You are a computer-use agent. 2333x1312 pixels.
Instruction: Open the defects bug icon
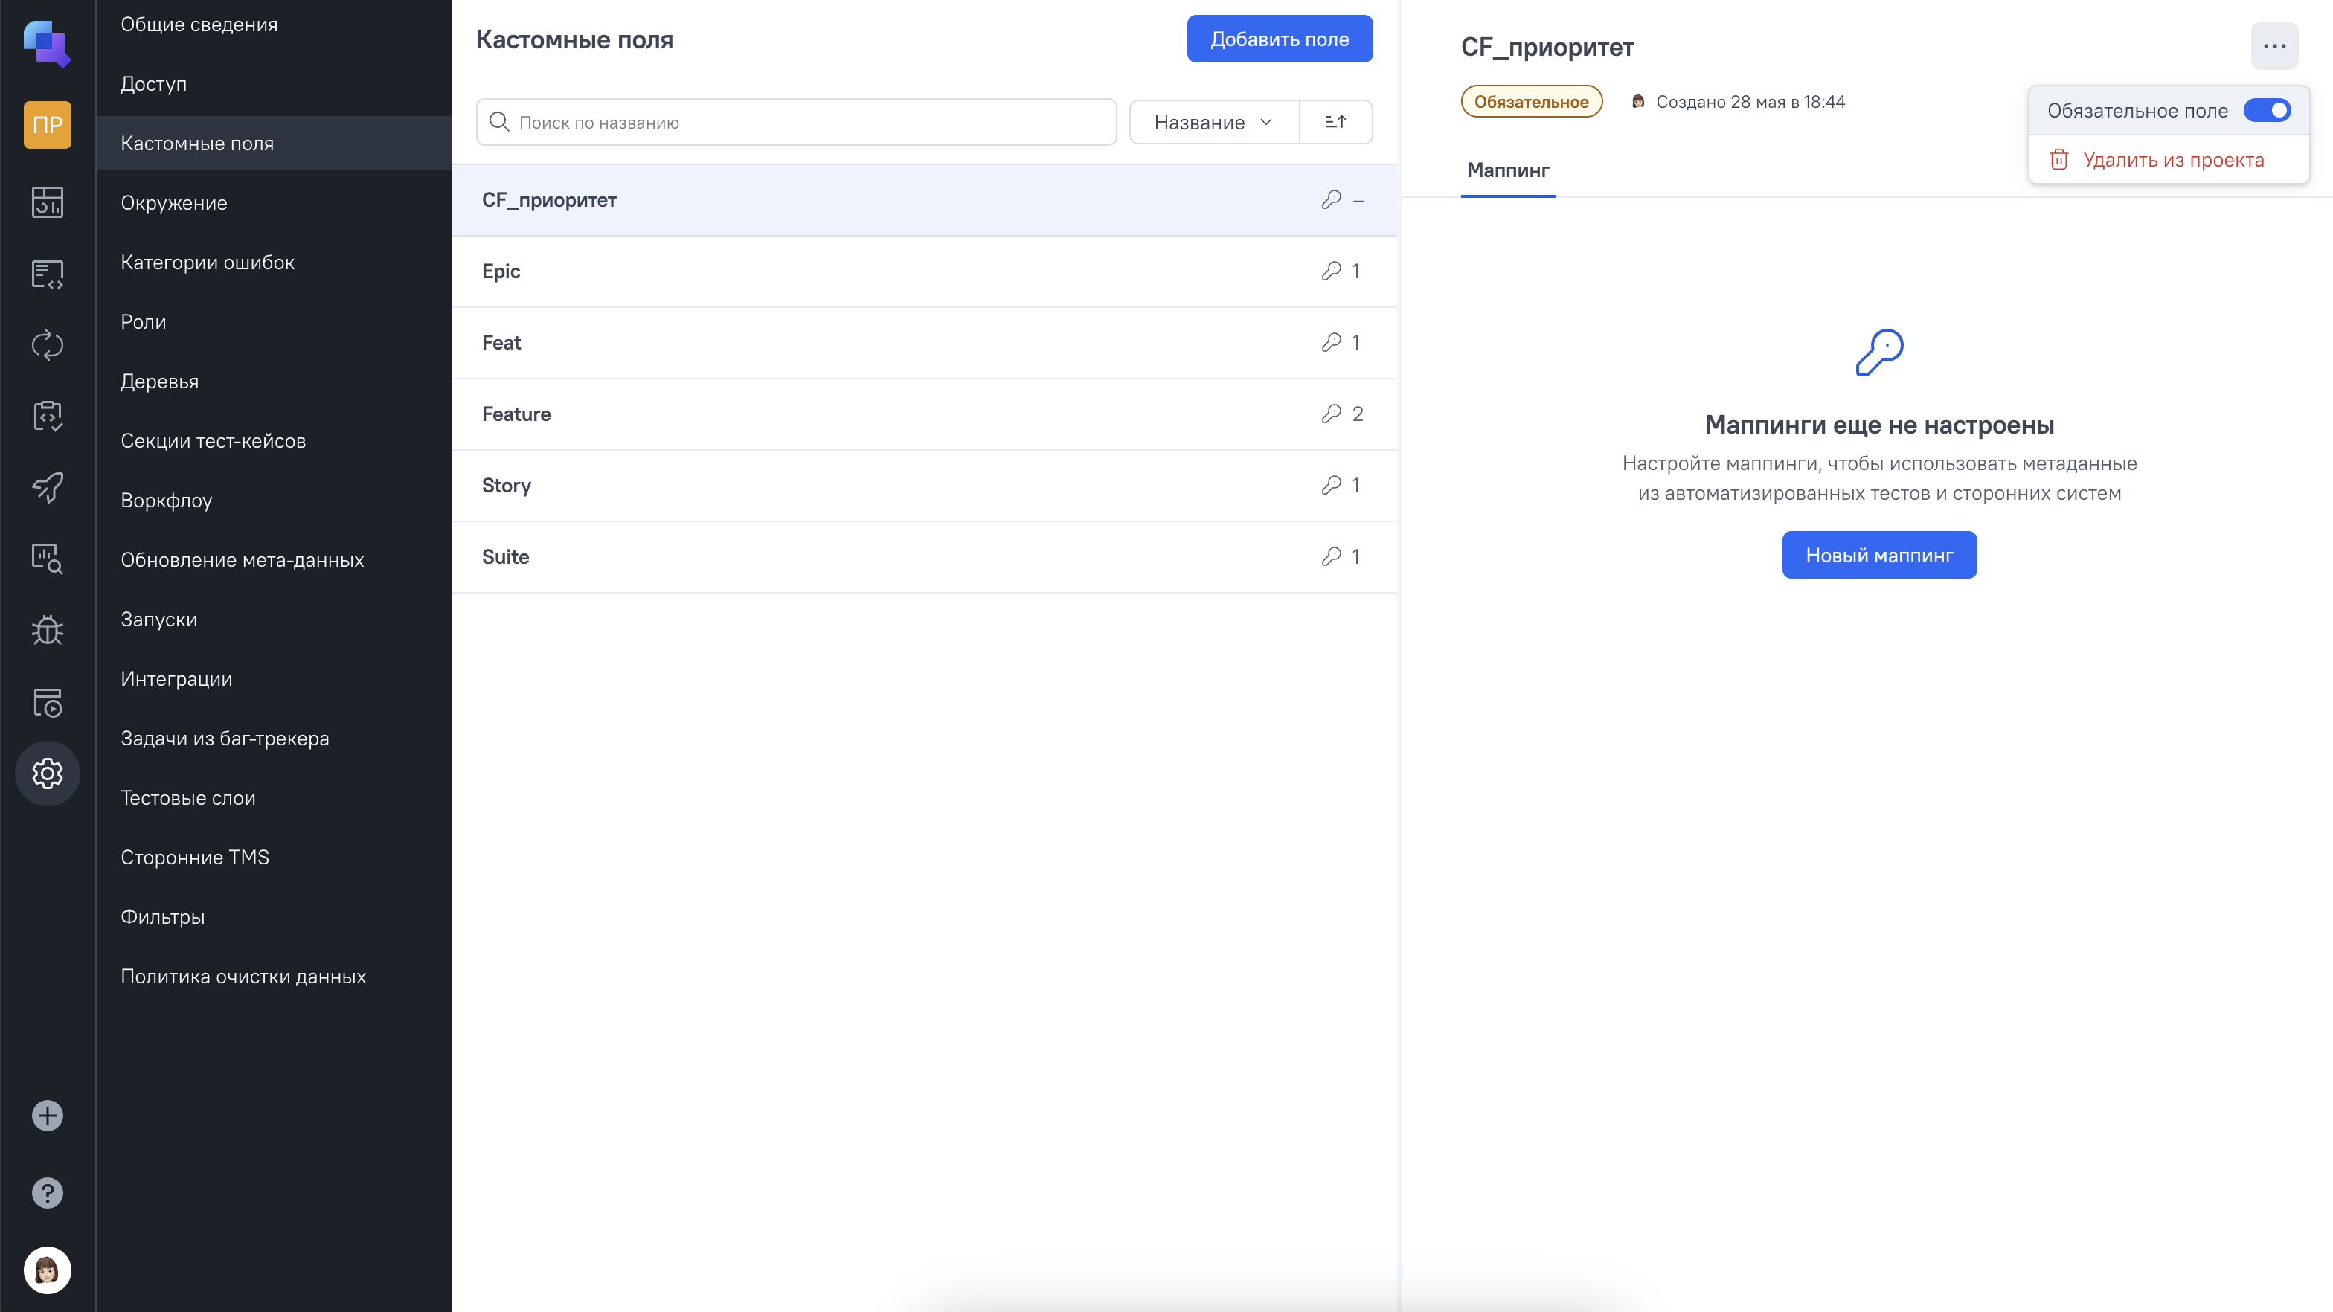click(47, 630)
